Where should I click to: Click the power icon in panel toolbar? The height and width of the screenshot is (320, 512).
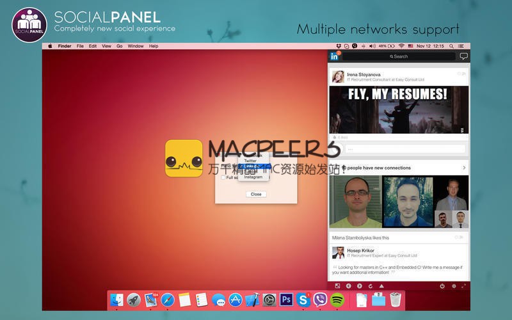[442, 285]
